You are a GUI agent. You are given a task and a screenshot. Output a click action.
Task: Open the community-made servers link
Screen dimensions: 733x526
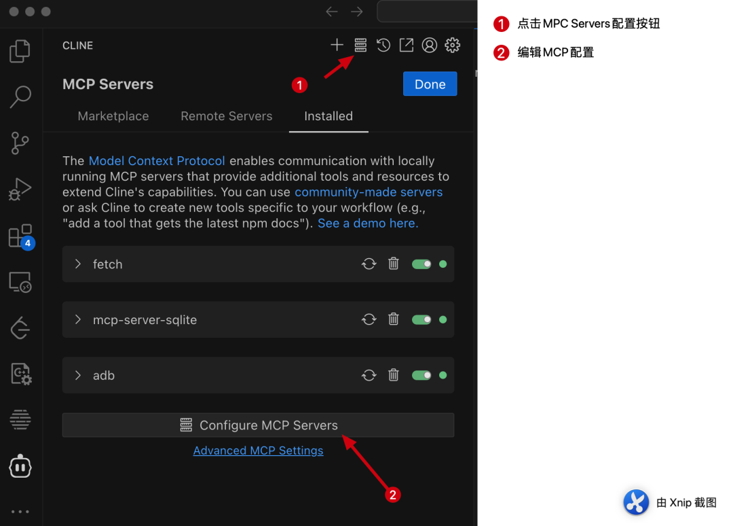click(x=369, y=192)
